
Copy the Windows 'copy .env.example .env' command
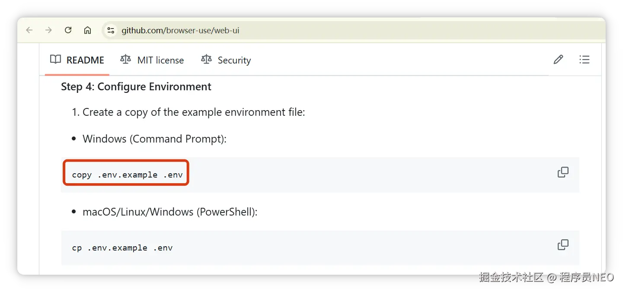click(563, 172)
